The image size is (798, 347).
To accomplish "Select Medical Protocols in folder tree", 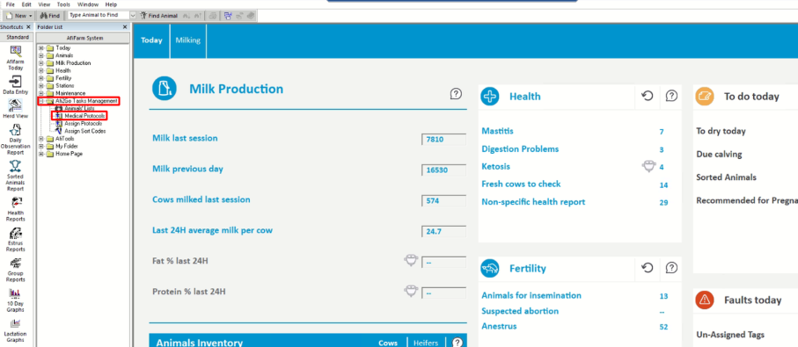I will [84, 116].
